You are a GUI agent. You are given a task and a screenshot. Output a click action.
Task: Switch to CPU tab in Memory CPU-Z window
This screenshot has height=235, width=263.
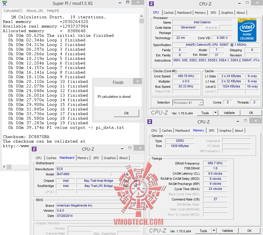154,131
